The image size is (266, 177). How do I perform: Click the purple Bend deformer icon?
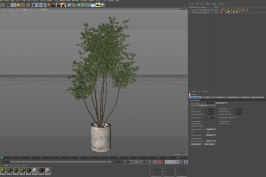(x=88, y=5)
